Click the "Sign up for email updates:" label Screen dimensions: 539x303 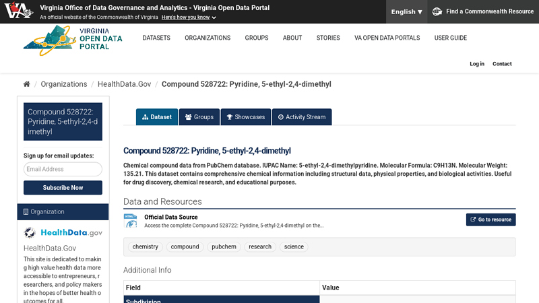coord(59,156)
